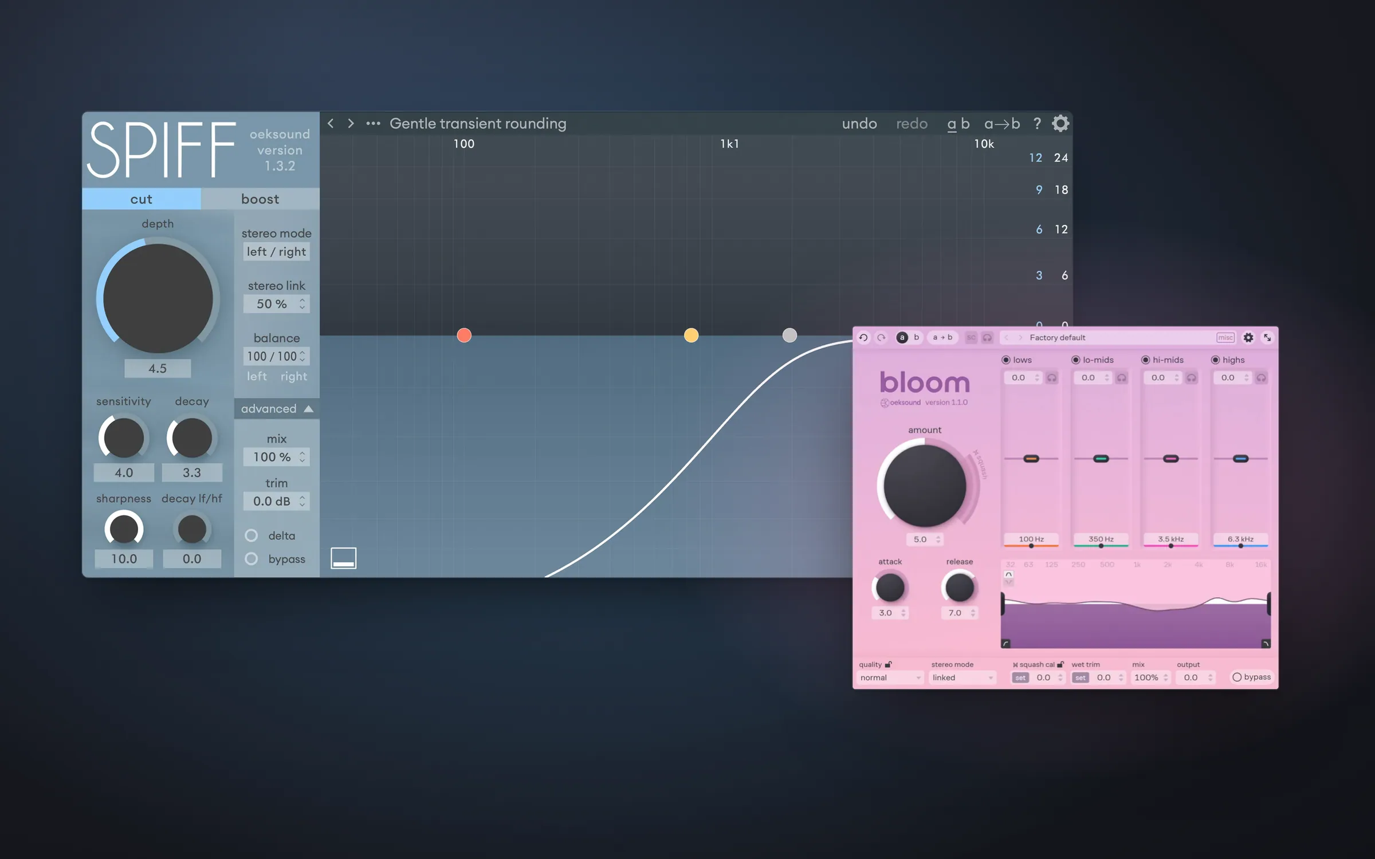Select Spiff cut mode tab

tap(141, 199)
